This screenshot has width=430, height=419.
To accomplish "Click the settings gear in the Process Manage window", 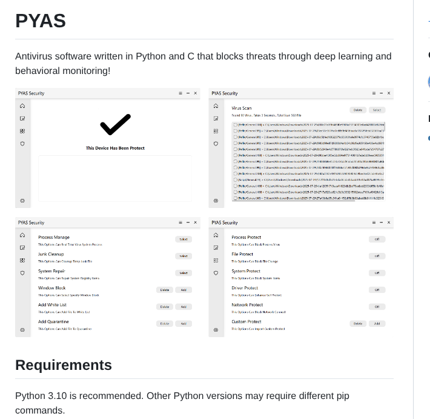I will (22, 330).
